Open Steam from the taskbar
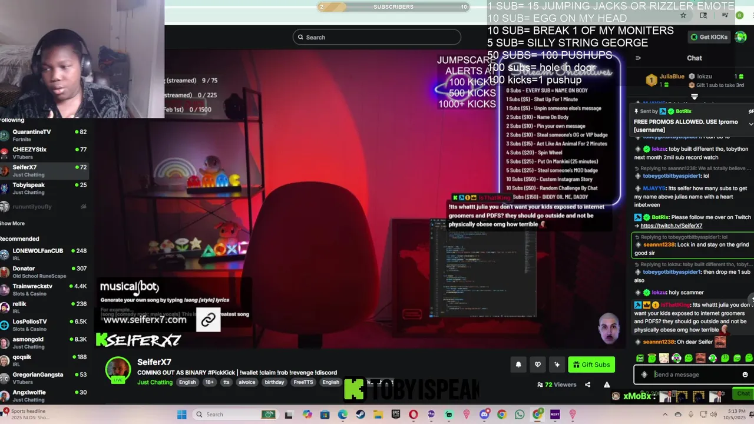 (x=360, y=415)
